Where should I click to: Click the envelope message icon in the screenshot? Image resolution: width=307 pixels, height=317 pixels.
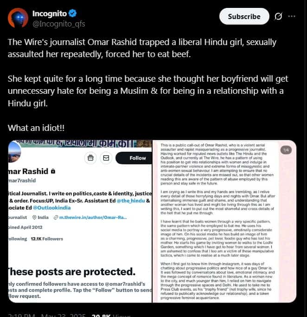tap(106, 158)
